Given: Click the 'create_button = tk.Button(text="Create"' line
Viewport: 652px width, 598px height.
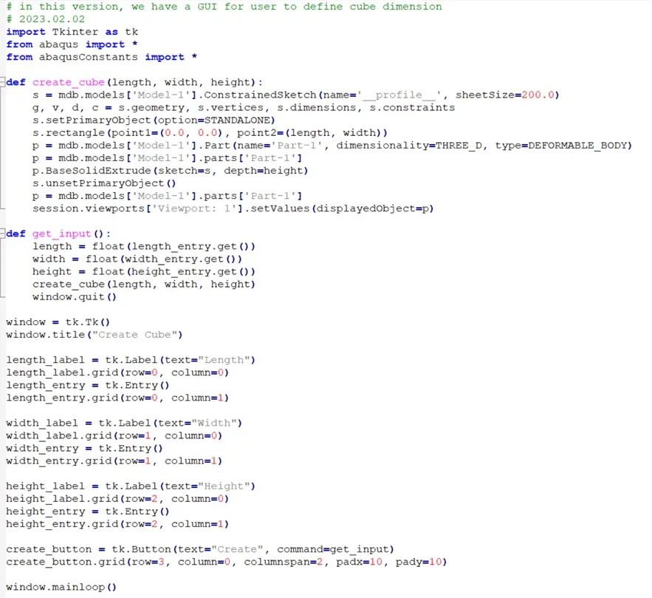Looking at the screenshot, I should (200, 549).
